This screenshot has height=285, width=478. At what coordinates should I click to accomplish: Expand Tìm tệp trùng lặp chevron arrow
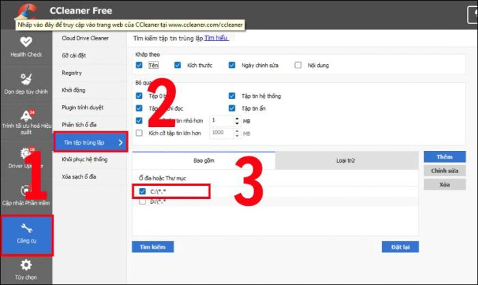point(121,142)
